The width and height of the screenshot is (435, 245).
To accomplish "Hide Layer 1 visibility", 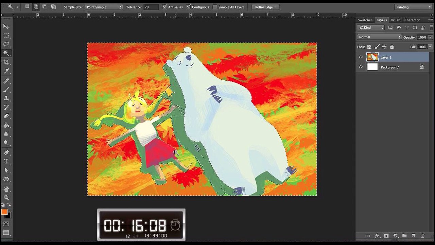I will (361, 57).
